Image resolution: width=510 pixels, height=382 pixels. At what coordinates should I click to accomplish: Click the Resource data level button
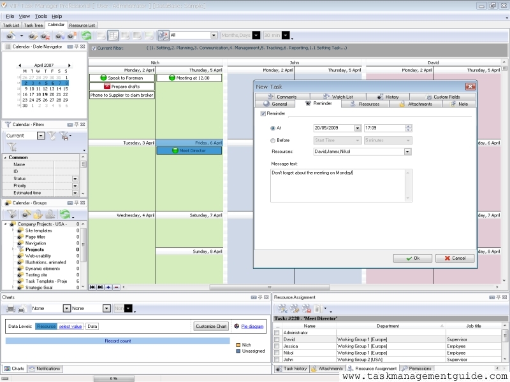pyautogui.click(x=46, y=326)
